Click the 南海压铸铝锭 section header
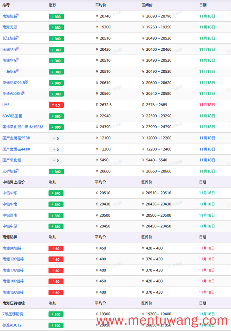 point(14,303)
